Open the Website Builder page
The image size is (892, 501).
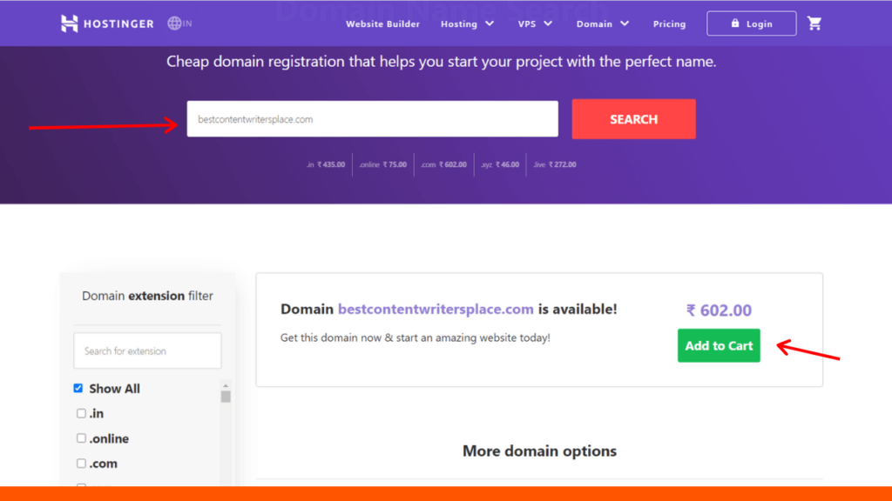tap(383, 23)
